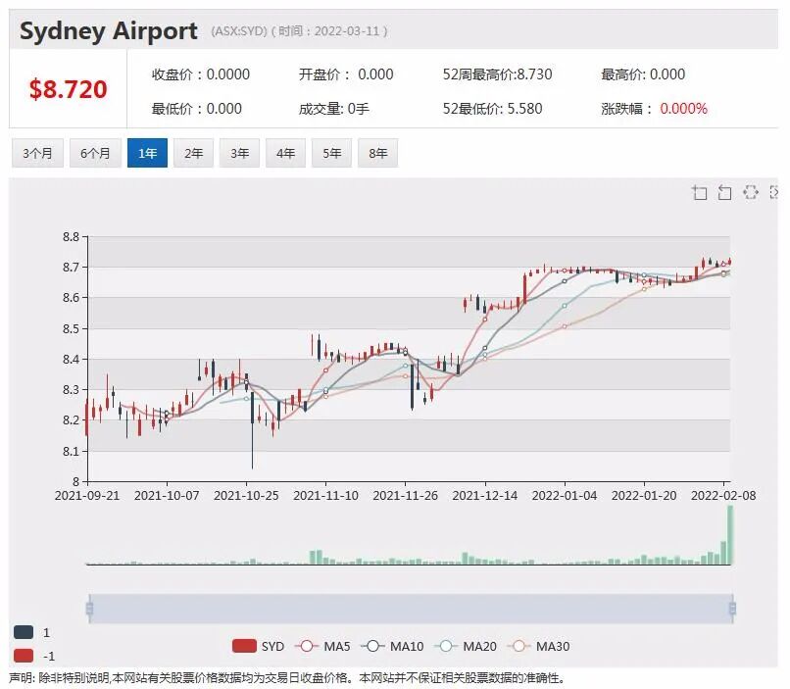Click the 8.1 y-axis label

[71, 451]
